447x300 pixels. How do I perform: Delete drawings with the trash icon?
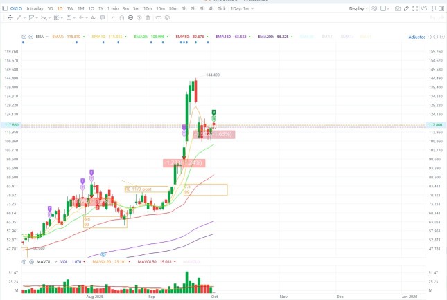148,18
